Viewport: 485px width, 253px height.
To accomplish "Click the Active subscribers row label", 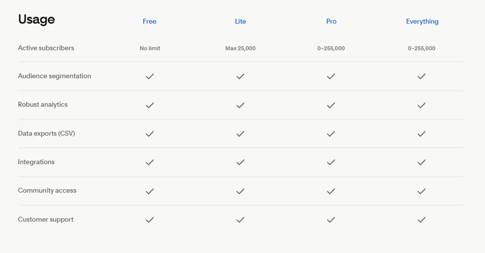I will coord(46,48).
